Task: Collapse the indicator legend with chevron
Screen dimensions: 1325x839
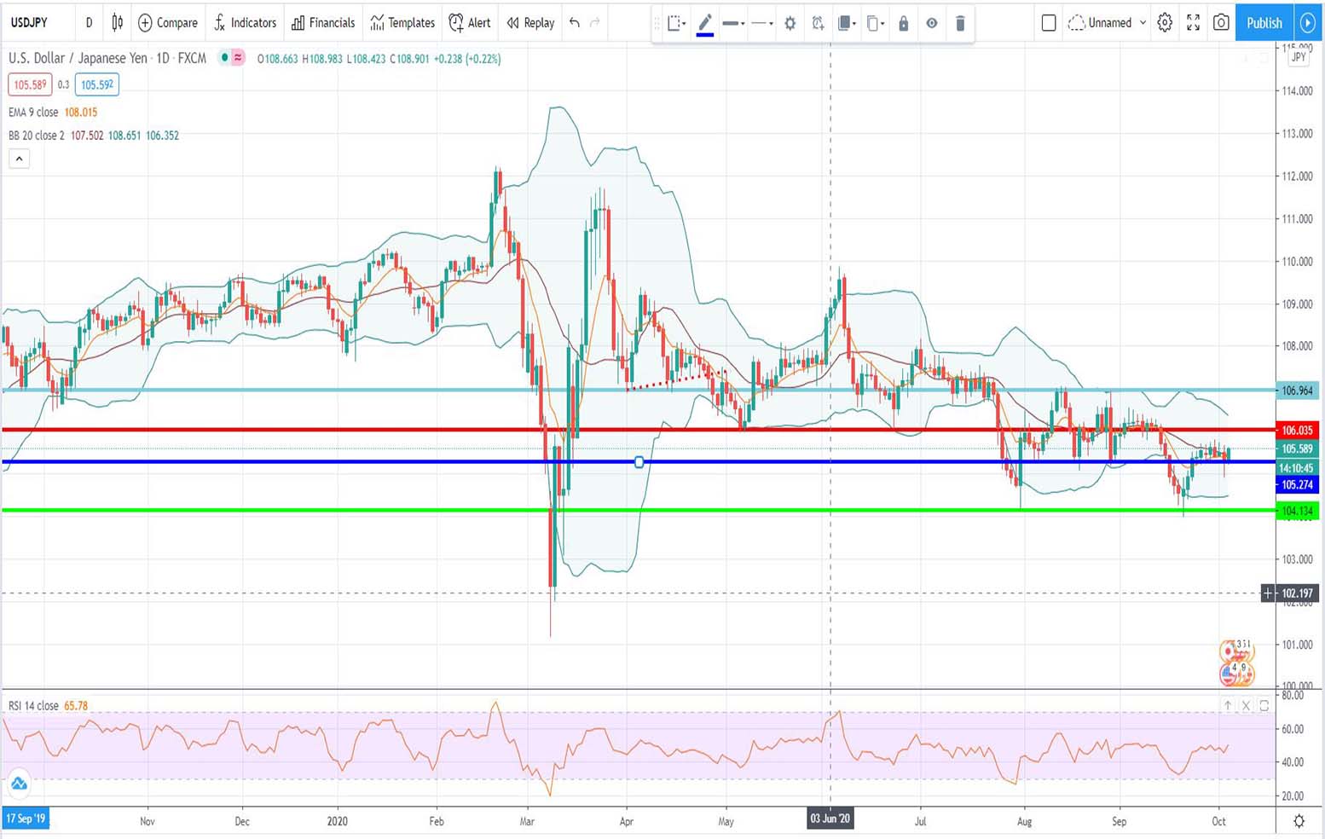Action: (19, 159)
